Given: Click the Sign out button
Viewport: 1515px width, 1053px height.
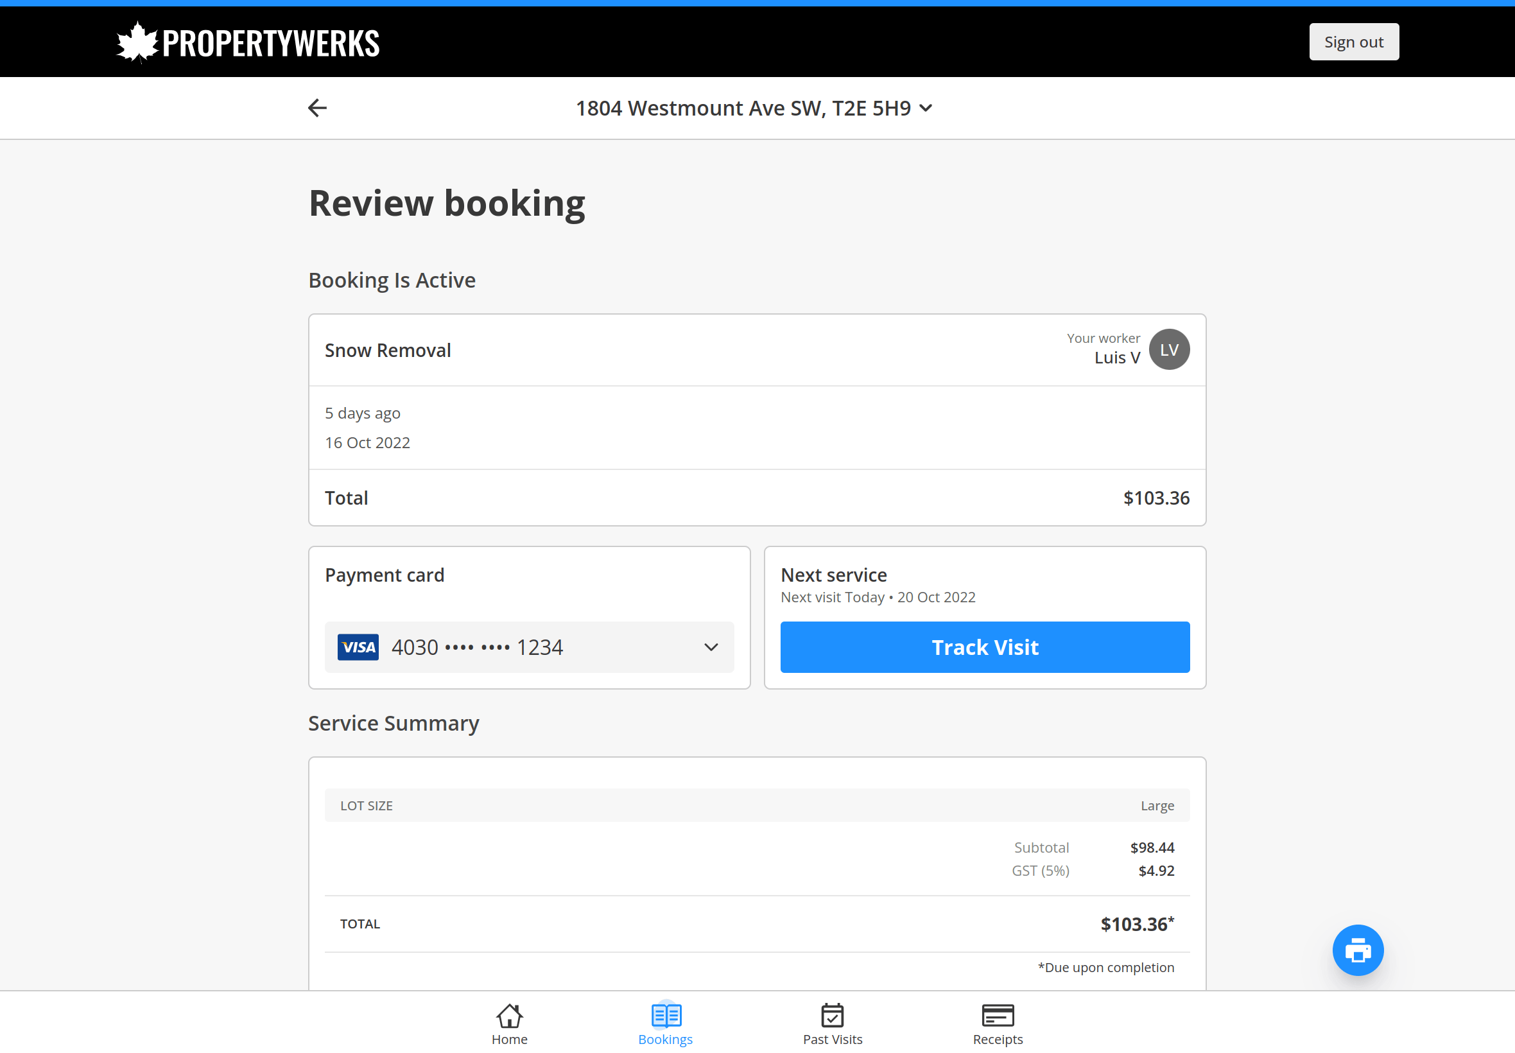Looking at the screenshot, I should [x=1353, y=42].
